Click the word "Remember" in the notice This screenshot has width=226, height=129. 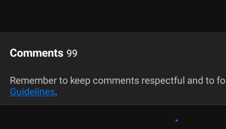[33, 81]
